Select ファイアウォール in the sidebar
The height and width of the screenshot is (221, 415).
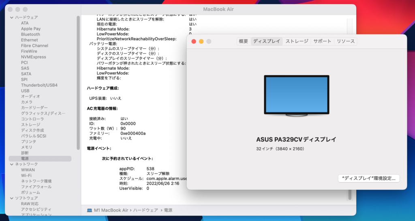(36, 187)
